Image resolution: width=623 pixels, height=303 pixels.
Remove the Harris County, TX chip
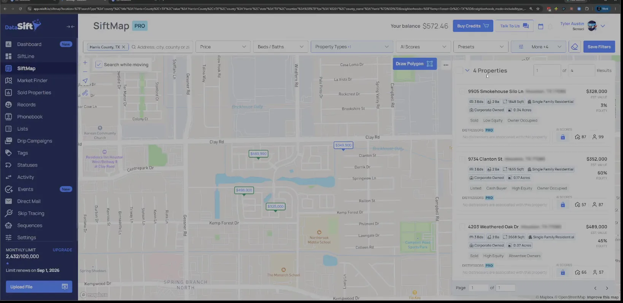(x=123, y=47)
